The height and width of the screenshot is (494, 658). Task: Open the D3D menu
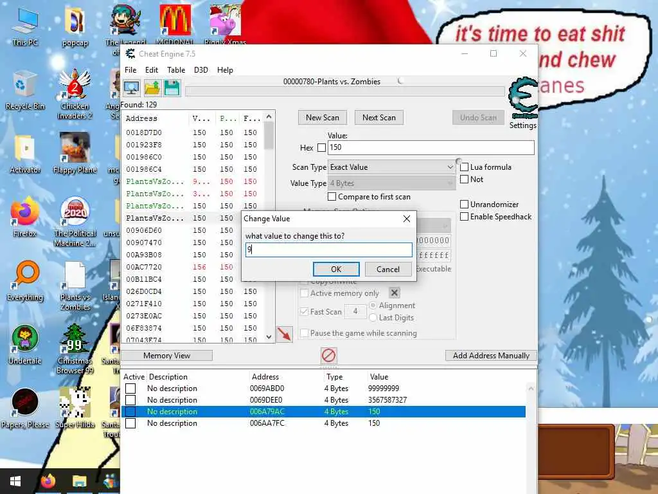tap(201, 69)
